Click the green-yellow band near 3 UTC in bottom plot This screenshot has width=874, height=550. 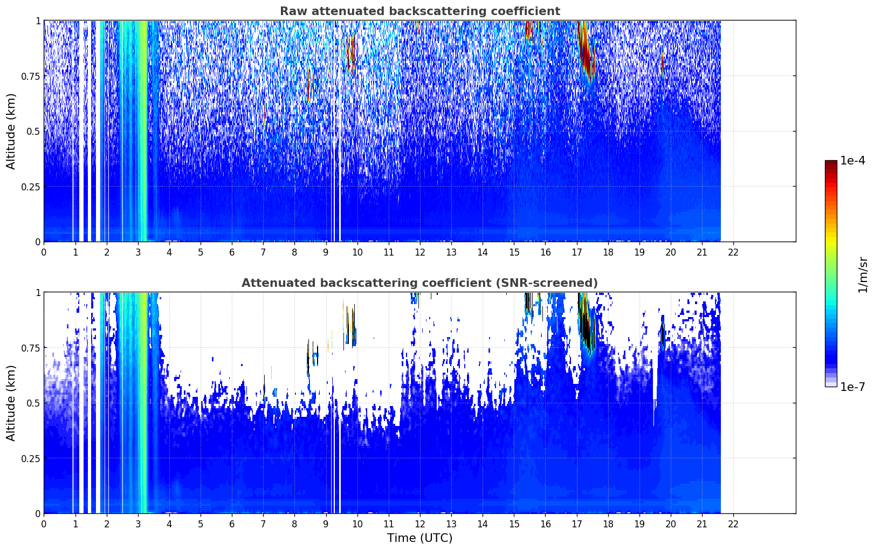pos(143,403)
